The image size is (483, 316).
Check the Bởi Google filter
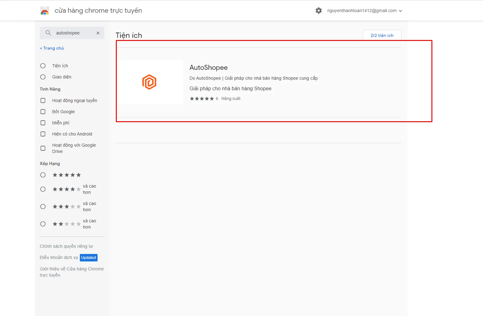click(x=43, y=112)
